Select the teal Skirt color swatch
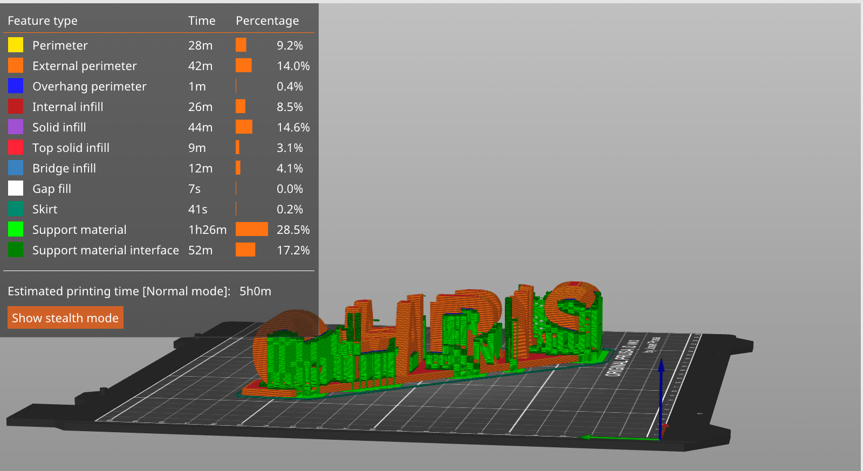 click(x=16, y=209)
